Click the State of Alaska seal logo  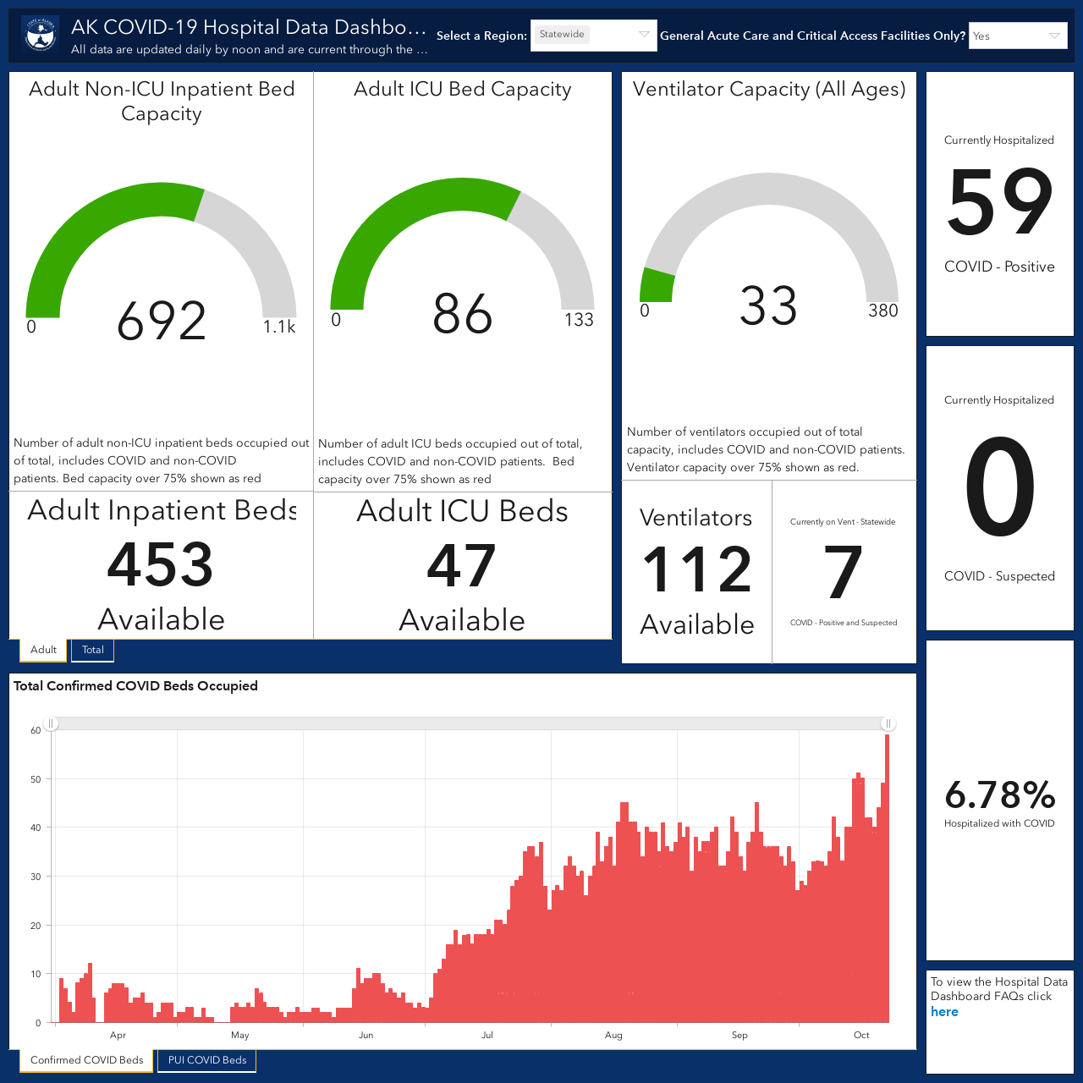40,35
